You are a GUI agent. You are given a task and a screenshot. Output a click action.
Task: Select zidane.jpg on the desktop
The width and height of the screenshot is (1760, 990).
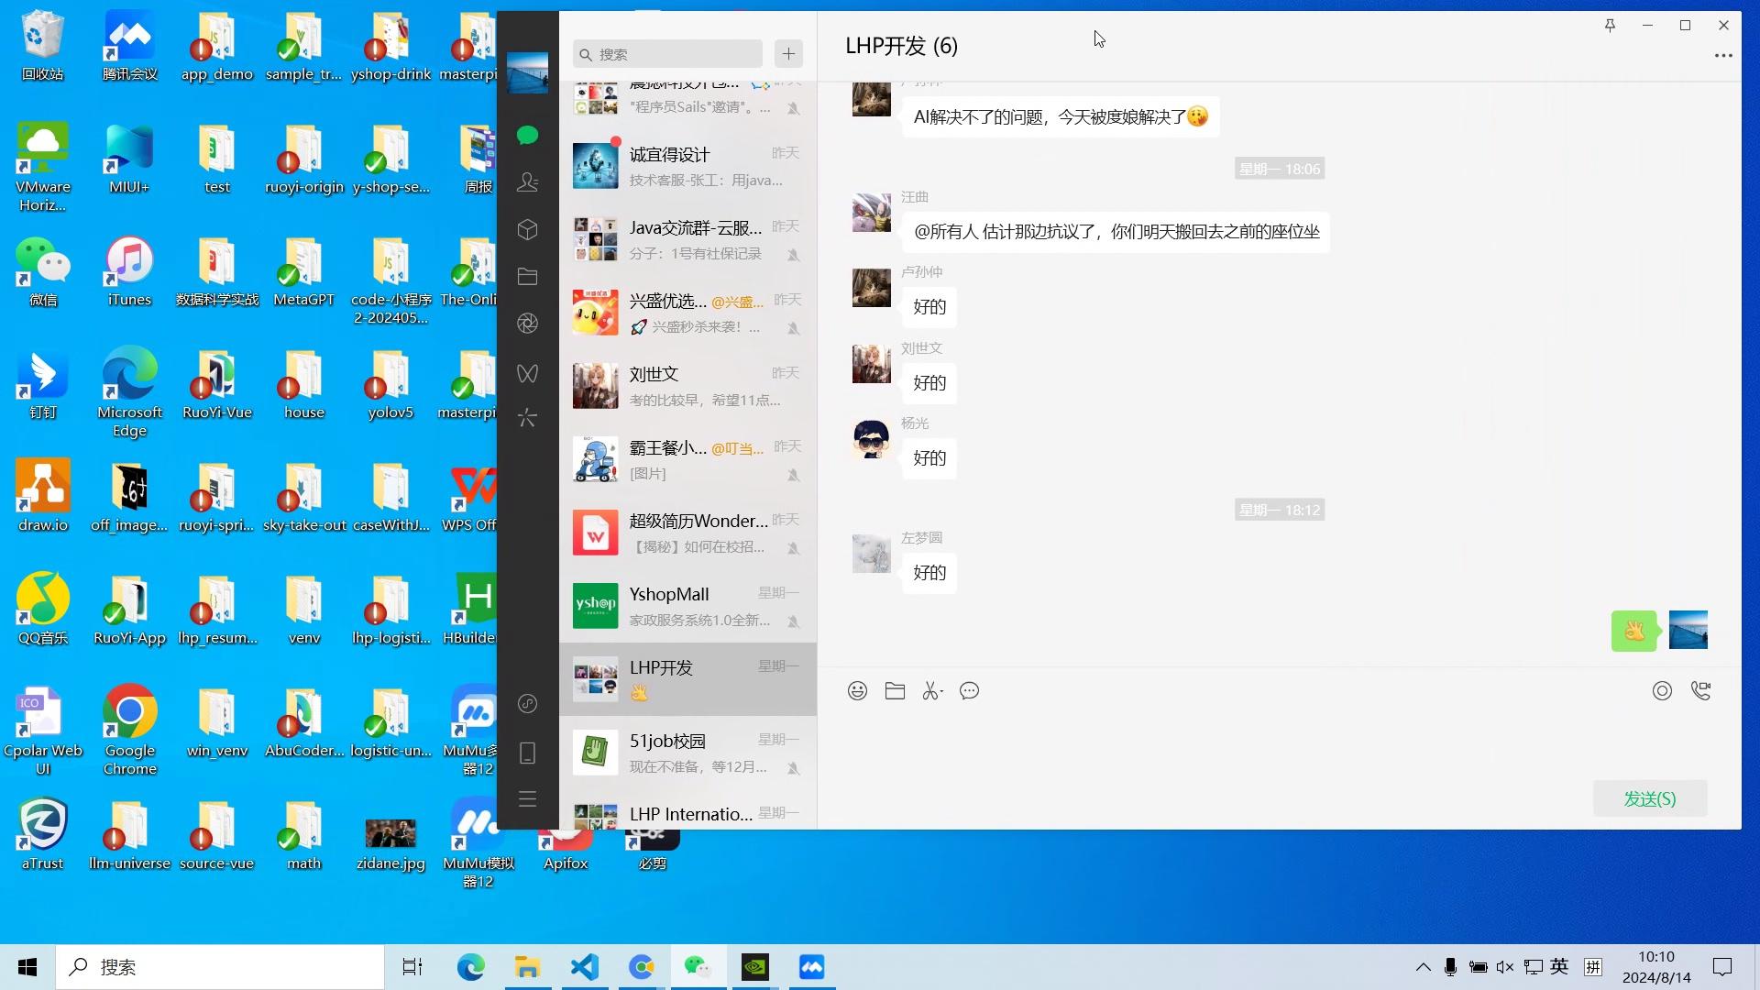[390, 843]
